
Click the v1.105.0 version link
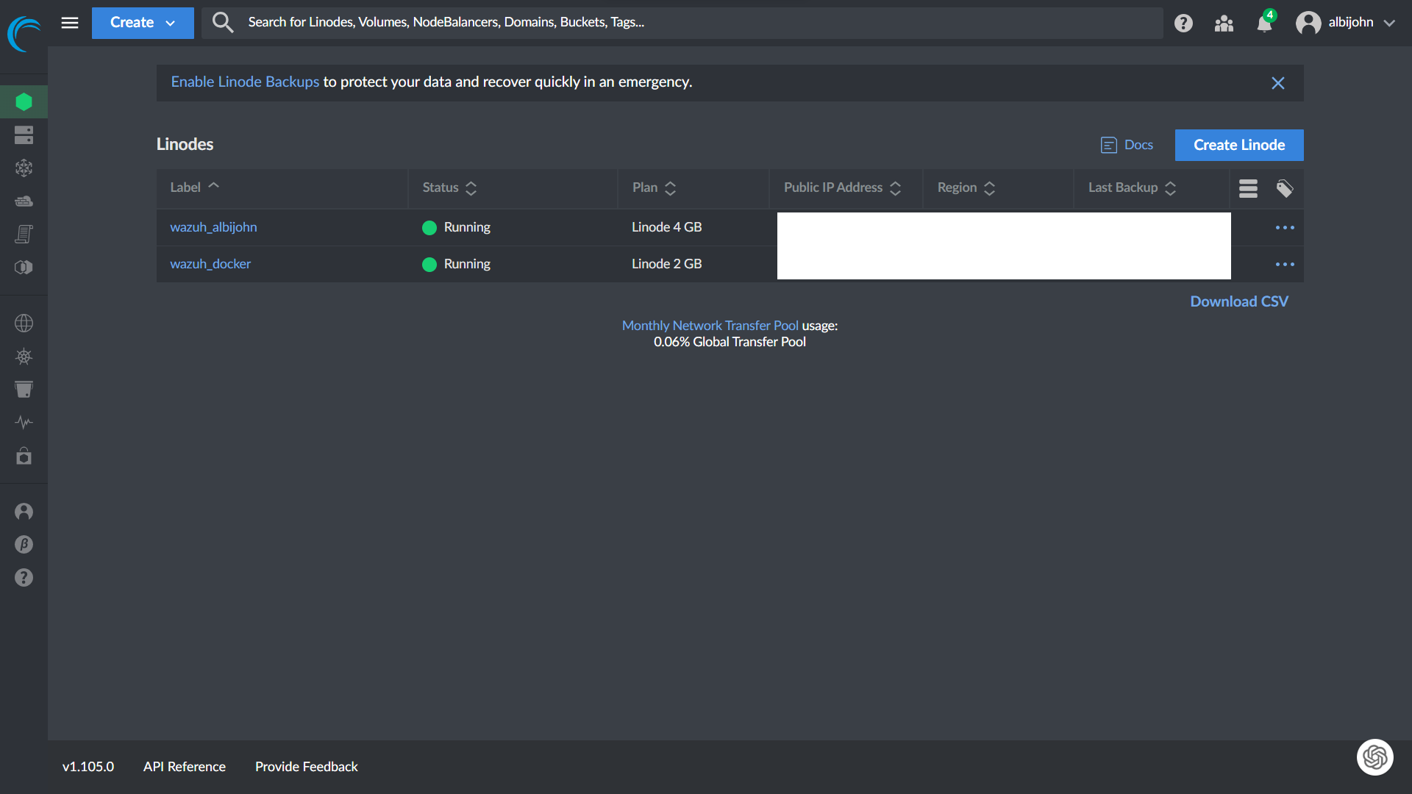click(x=88, y=767)
